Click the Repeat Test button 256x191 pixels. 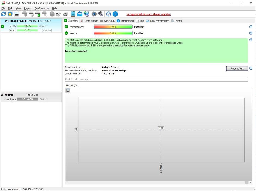tap(237, 68)
